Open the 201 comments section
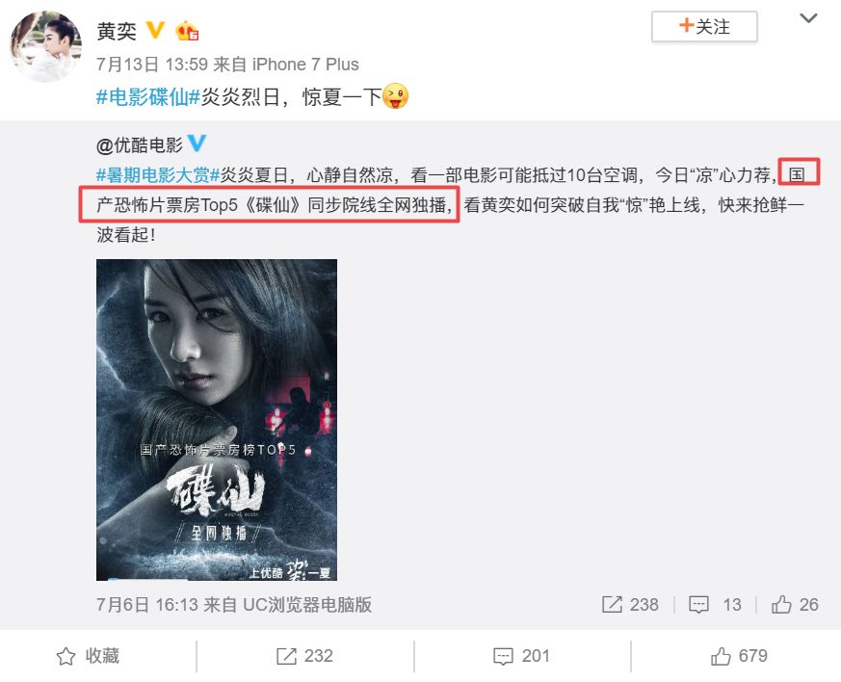 [x=521, y=656]
